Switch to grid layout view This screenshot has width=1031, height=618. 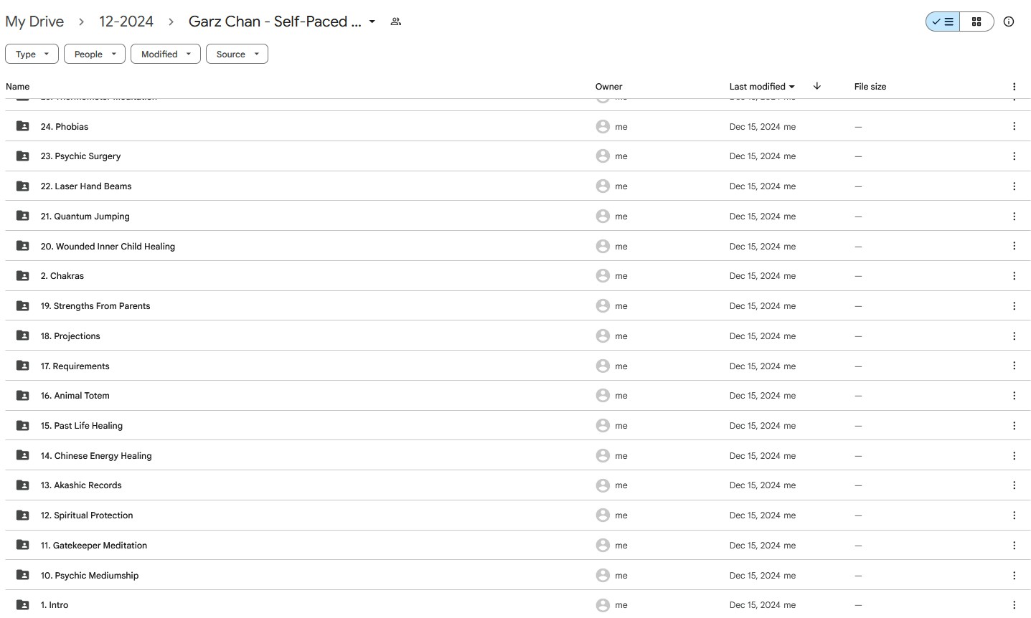click(976, 22)
